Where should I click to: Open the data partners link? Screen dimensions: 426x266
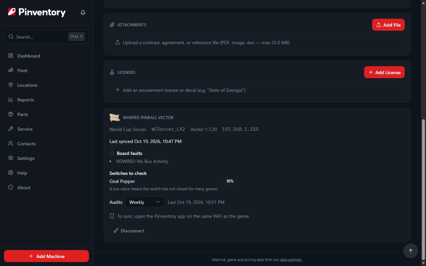point(291,260)
